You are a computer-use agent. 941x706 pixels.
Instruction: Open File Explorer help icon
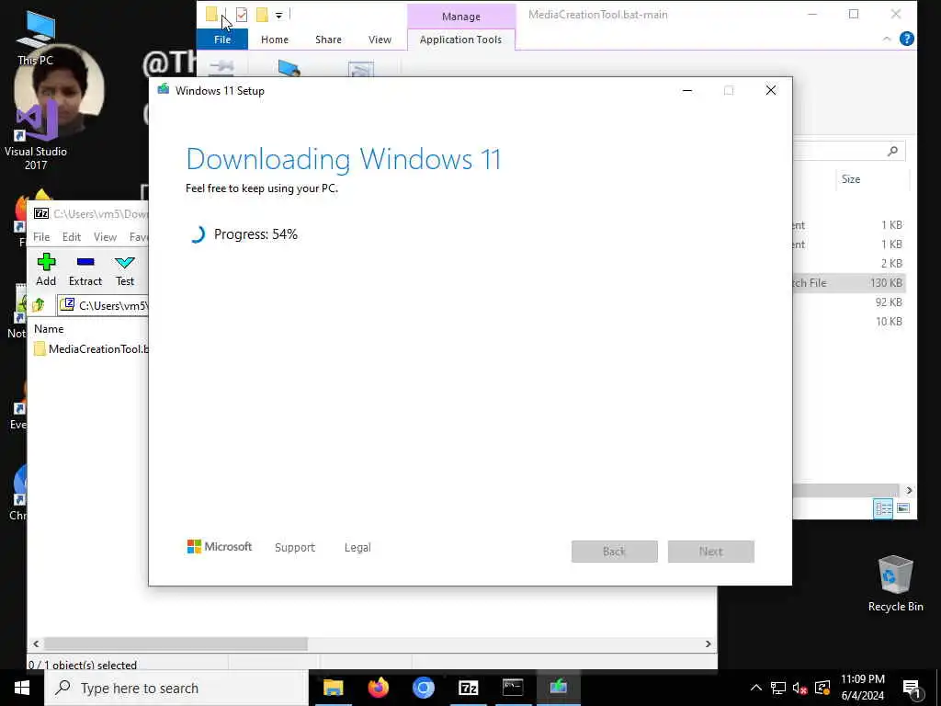pos(907,39)
